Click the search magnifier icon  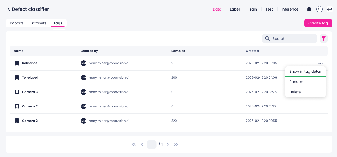[268, 39]
